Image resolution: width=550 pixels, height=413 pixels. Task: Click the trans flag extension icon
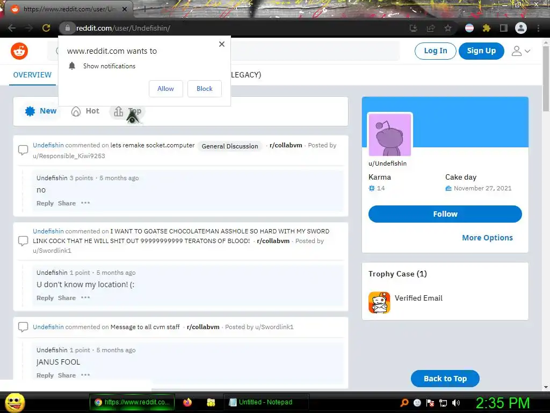(469, 28)
